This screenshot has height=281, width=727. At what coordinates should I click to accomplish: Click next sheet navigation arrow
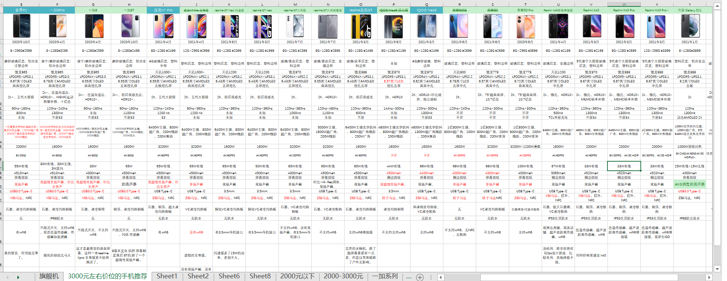coord(18,277)
